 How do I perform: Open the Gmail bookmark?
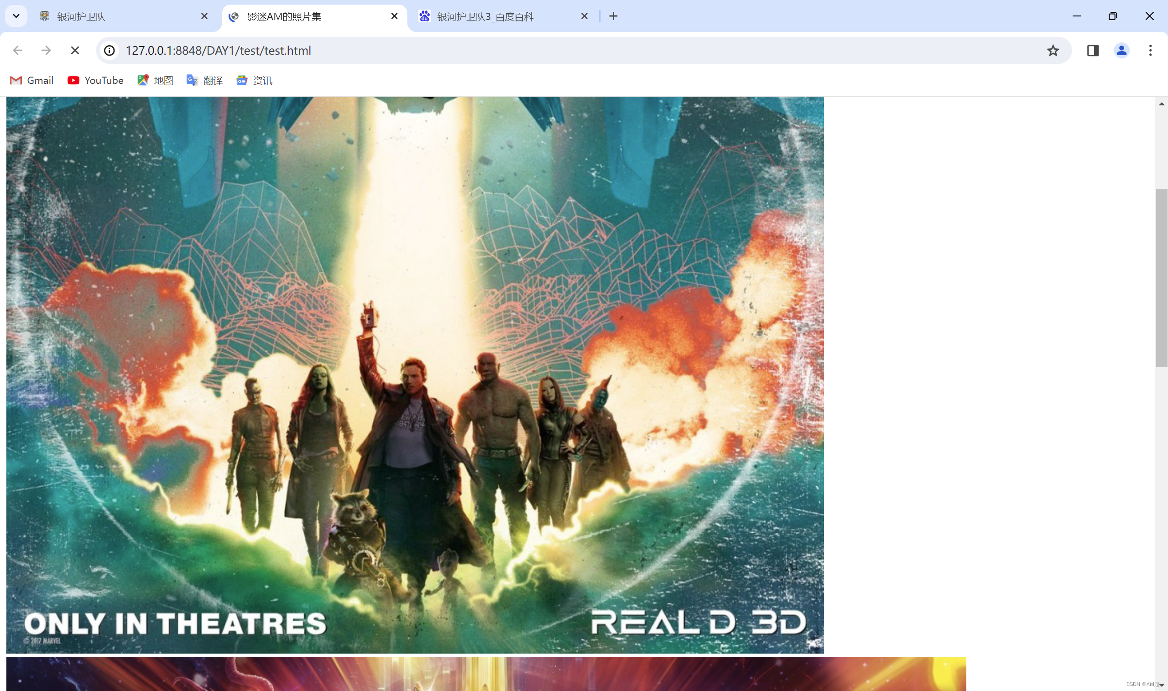click(31, 81)
